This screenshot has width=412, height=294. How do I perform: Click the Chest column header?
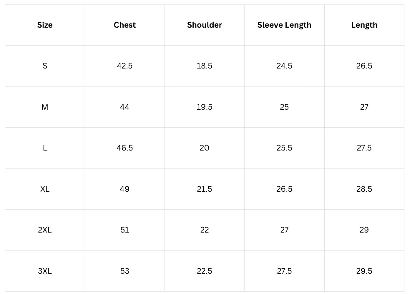point(124,25)
